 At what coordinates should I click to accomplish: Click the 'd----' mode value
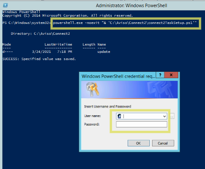click(x=8, y=52)
